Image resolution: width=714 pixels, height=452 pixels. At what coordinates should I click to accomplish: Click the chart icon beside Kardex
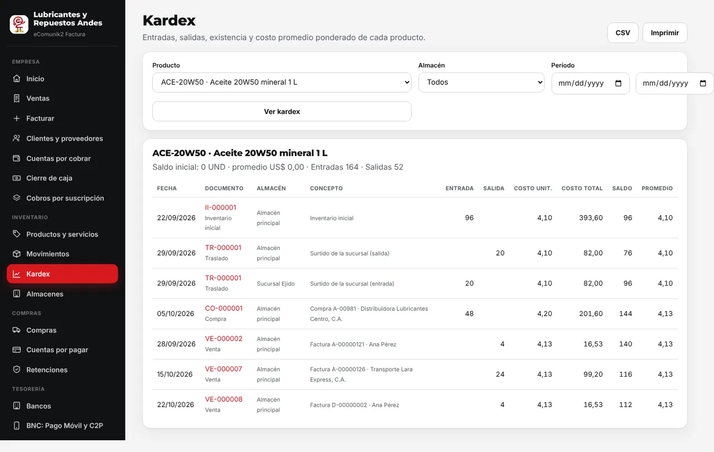pyautogui.click(x=17, y=274)
